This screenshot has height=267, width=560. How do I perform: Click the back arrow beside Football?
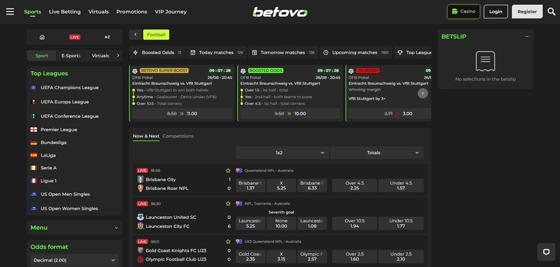point(136,35)
